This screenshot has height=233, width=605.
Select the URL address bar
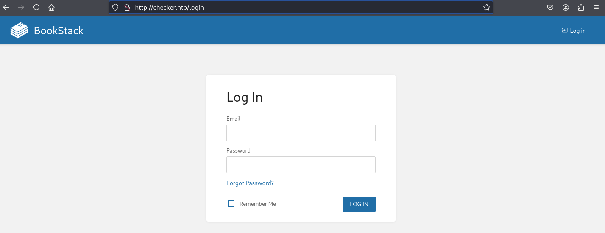[305, 7]
